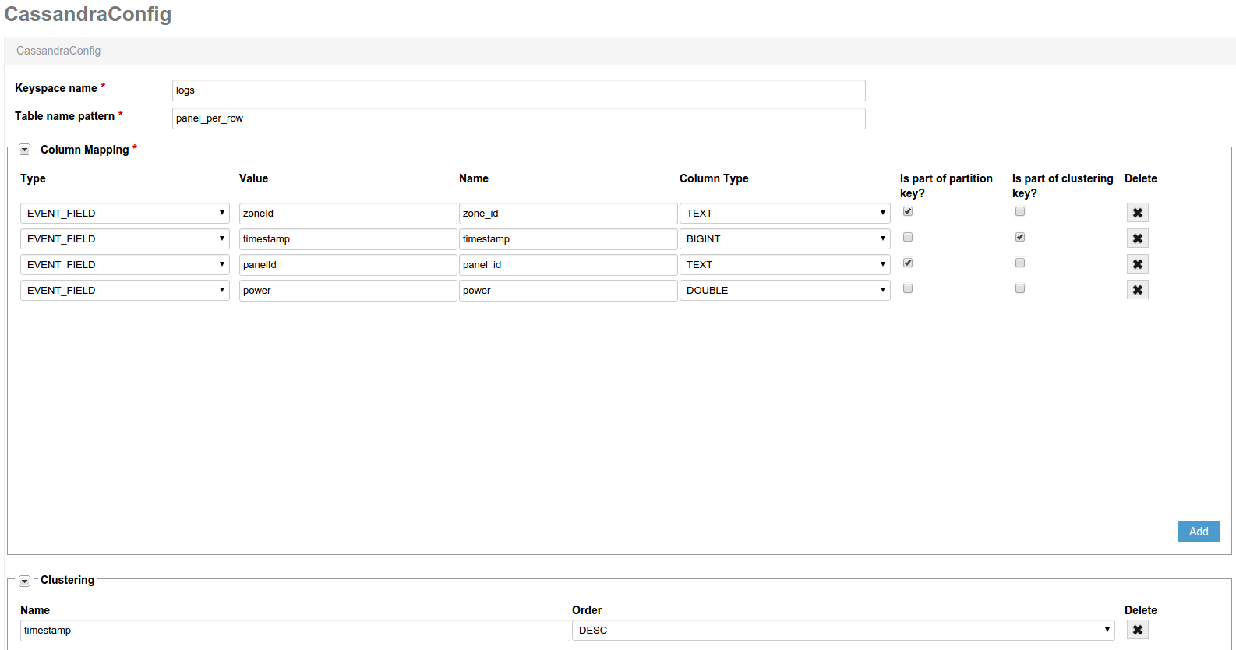Collapse the Column Mapping section

[x=25, y=150]
